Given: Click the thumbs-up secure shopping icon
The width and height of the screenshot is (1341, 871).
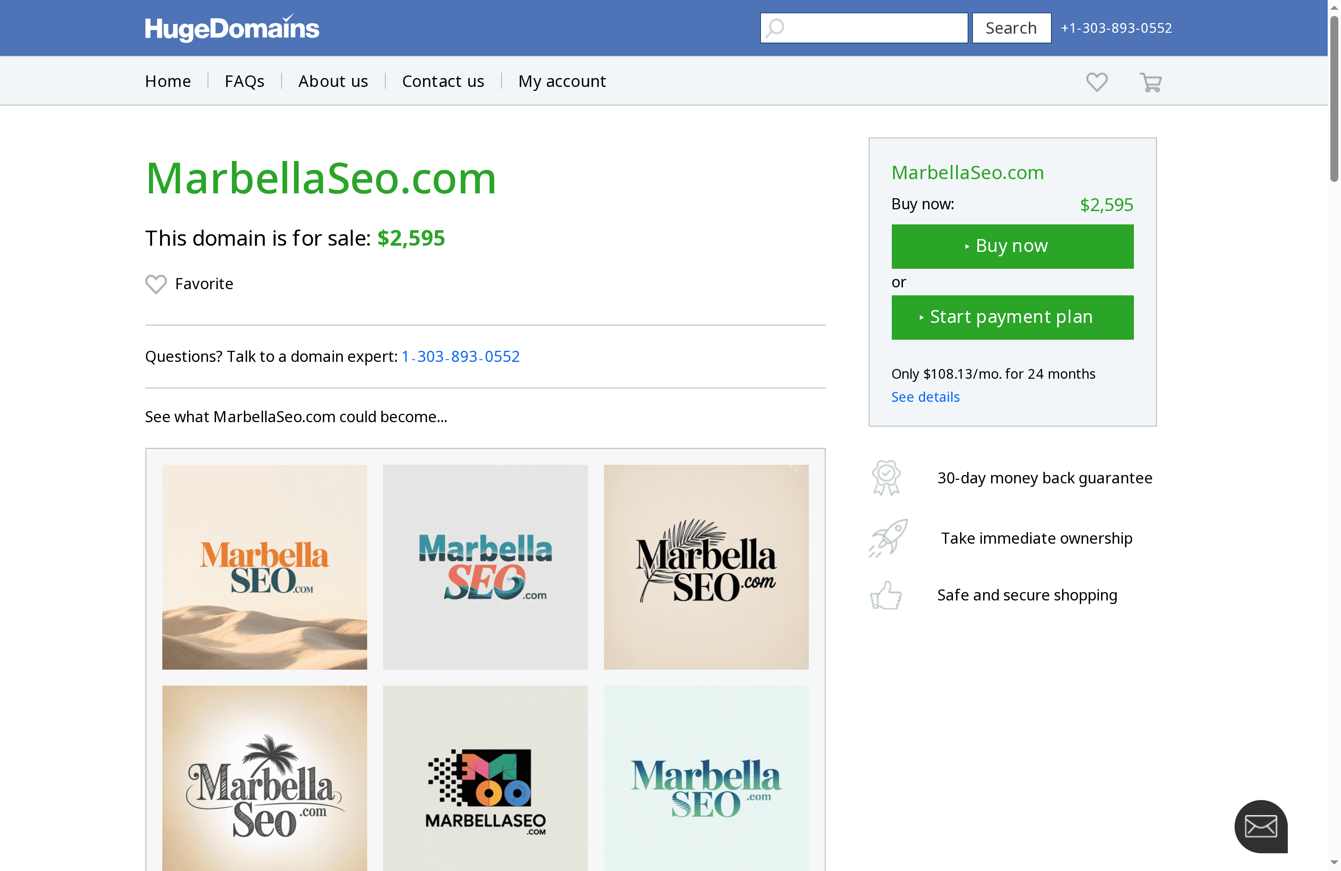Looking at the screenshot, I should click(x=886, y=596).
